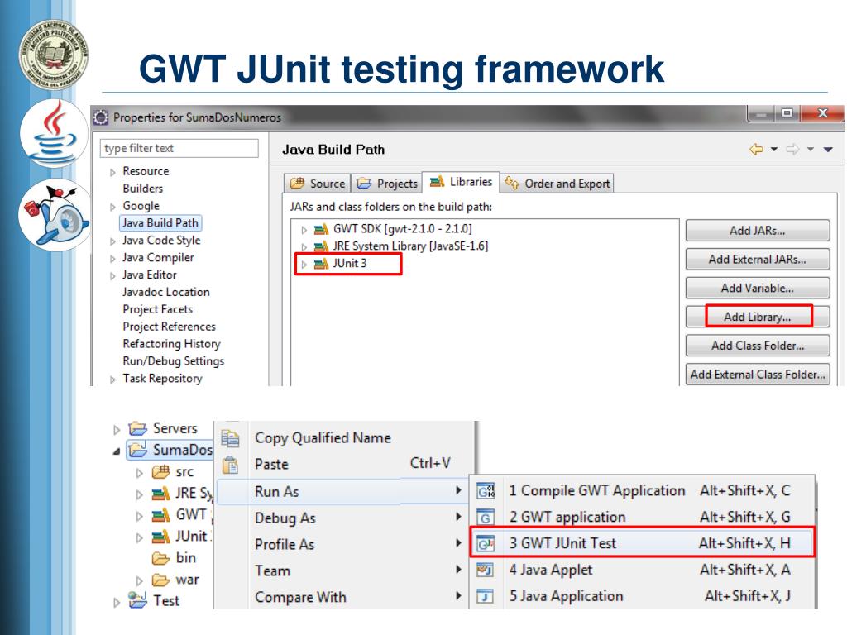The height and width of the screenshot is (635, 847).
Task: Click the war folder icon
Action: (160, 580)
